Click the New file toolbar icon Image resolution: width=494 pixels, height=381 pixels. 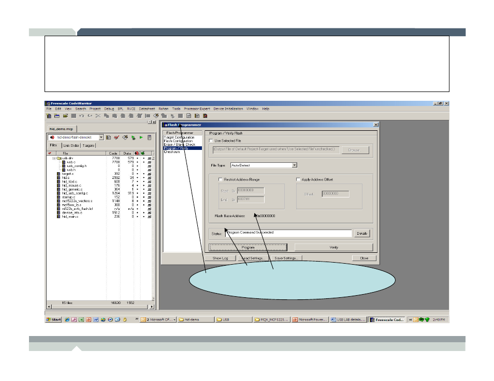click(x=49, y=116)
